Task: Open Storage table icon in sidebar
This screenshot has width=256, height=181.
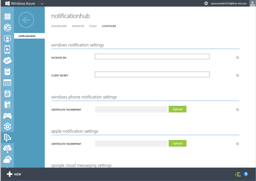Action: tap(7, 83)
